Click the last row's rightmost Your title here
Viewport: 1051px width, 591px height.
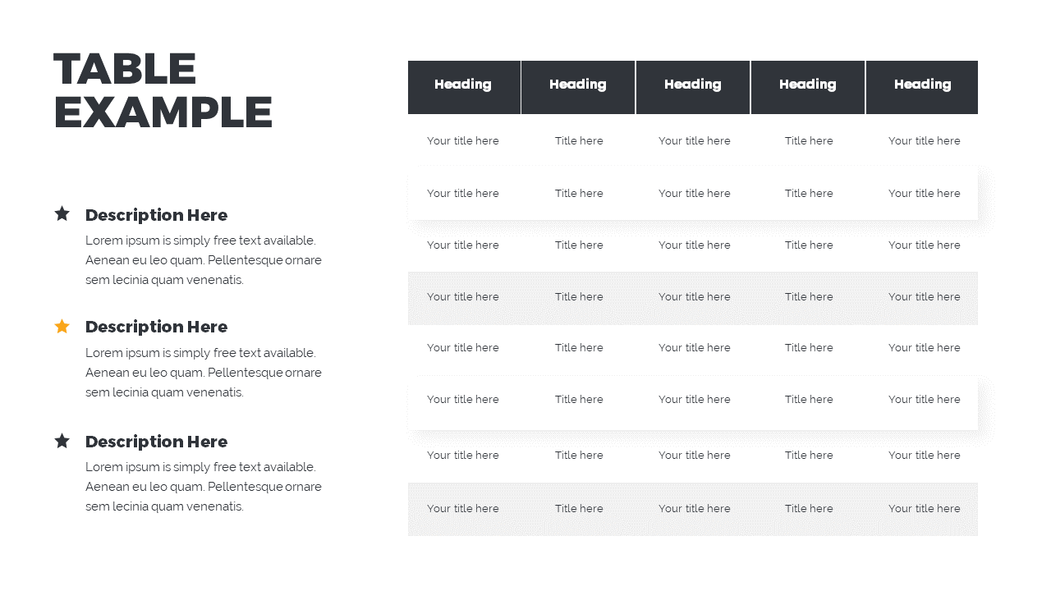pyautogui.click(x=925, y=509)
